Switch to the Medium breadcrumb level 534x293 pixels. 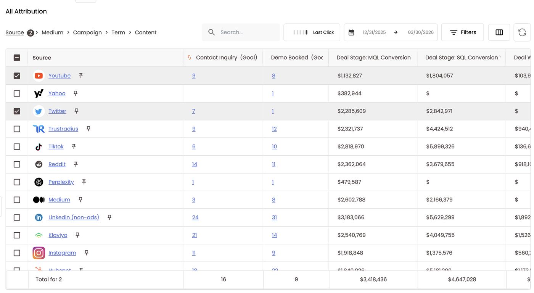click(53, 32)
